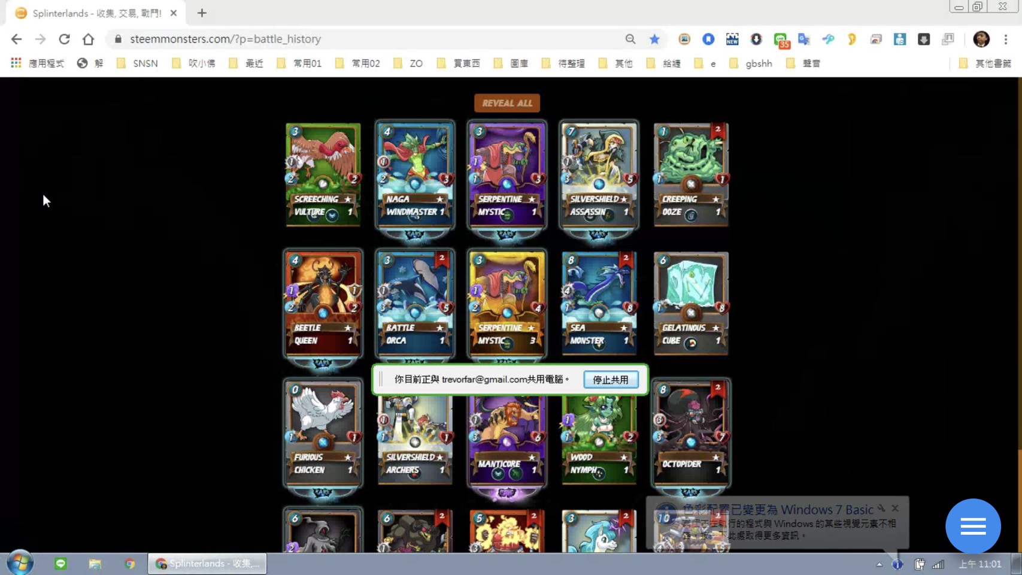Open LINE from the taskbar

click(60, 564)
